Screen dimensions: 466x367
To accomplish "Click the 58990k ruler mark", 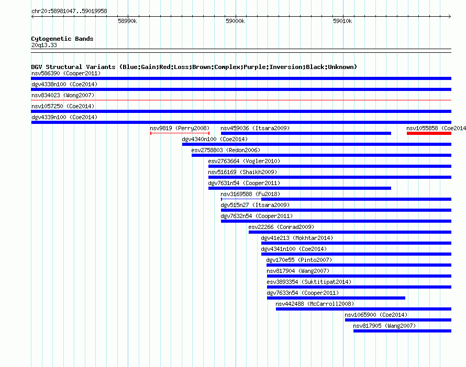I will tap(127, 21).
